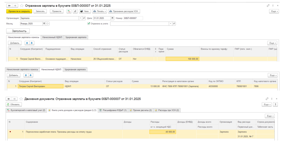Click the Организация field with value Зарплата
Image resolution: width=282 pixels, height=142 pixels.
50,18
